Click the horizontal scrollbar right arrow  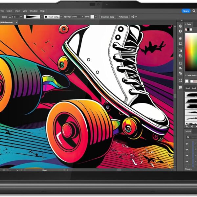coord(172,170)
